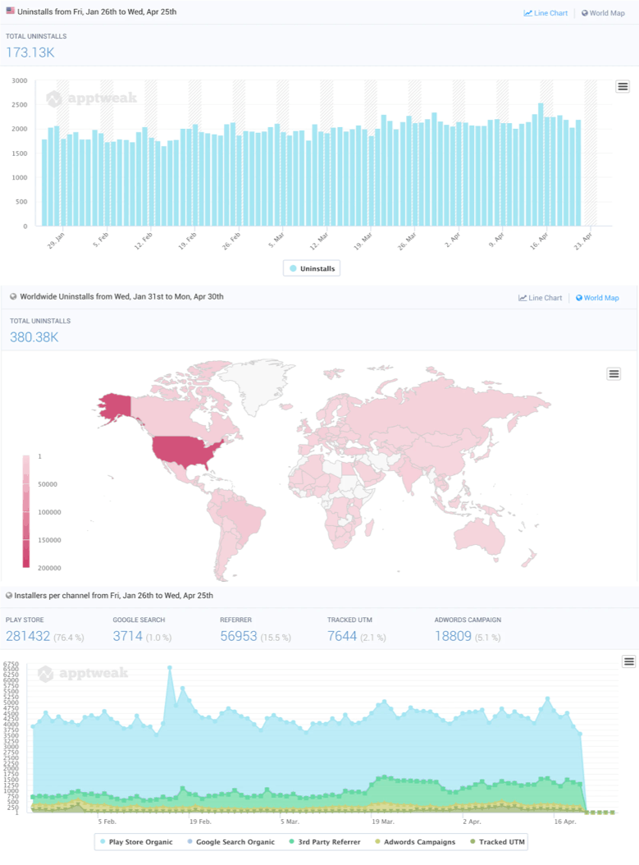
Task: Click the map color scale gradient legend
Action: coord(26,511)
